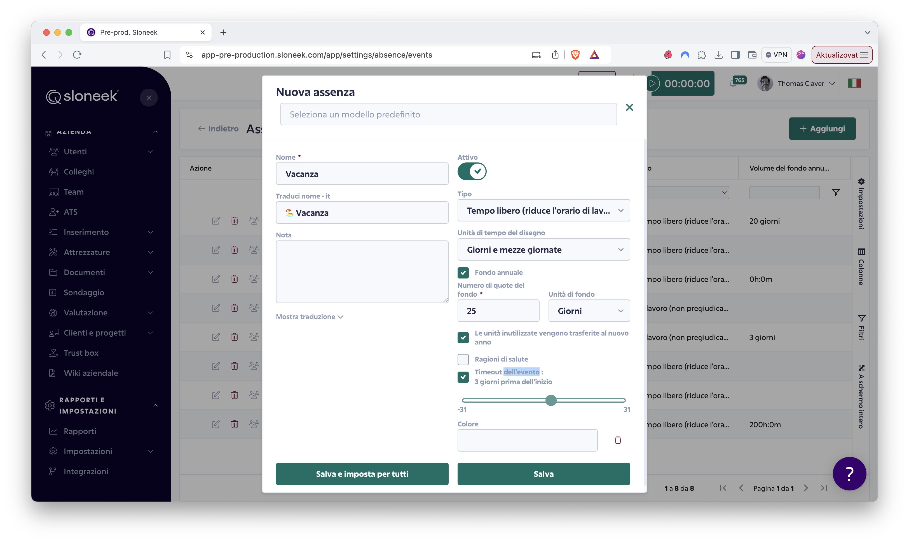Open the ATS sidebar item
Screen dimensions: 909x543
pyautogui.click(x=70, y=212)
